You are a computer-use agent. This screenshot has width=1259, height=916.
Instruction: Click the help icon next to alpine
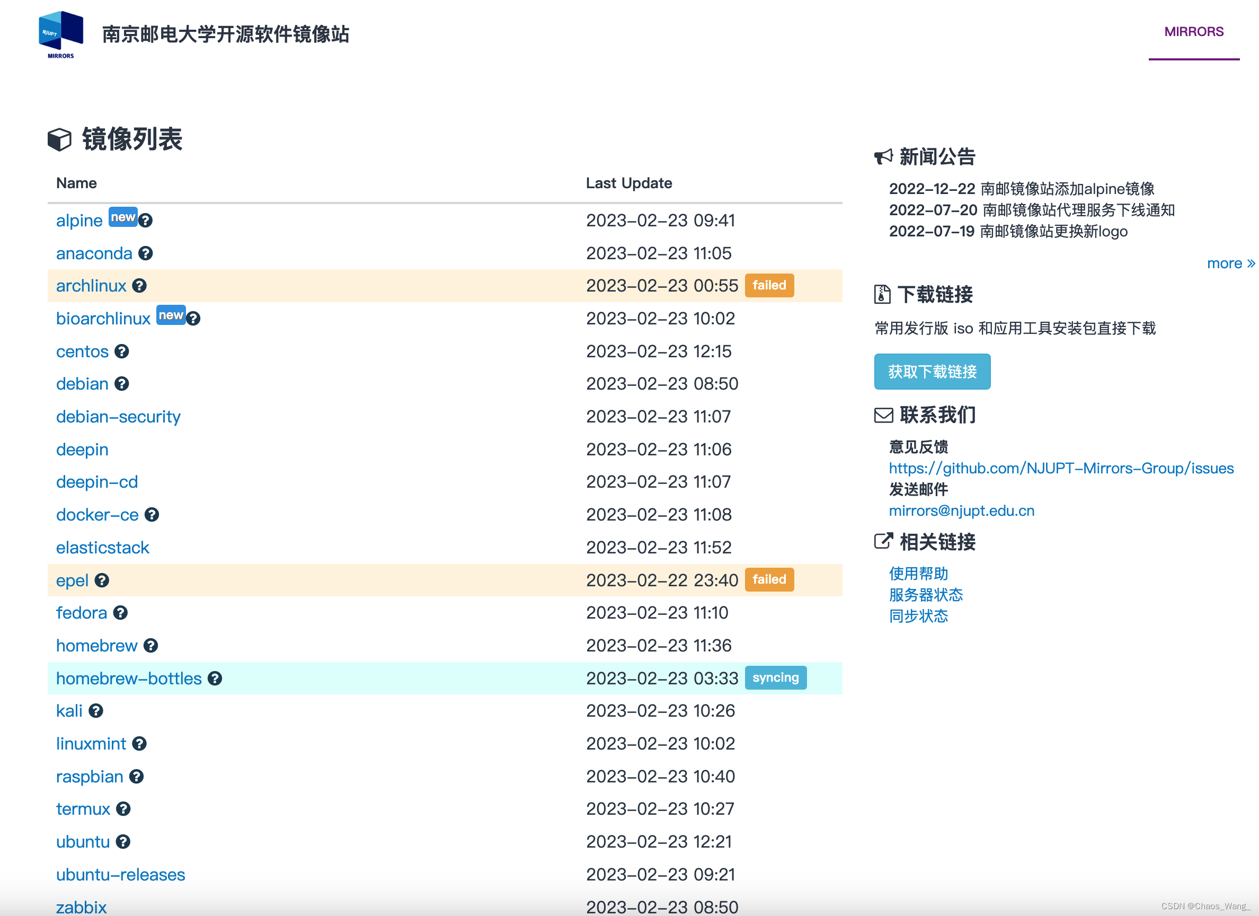coord(146,221)
